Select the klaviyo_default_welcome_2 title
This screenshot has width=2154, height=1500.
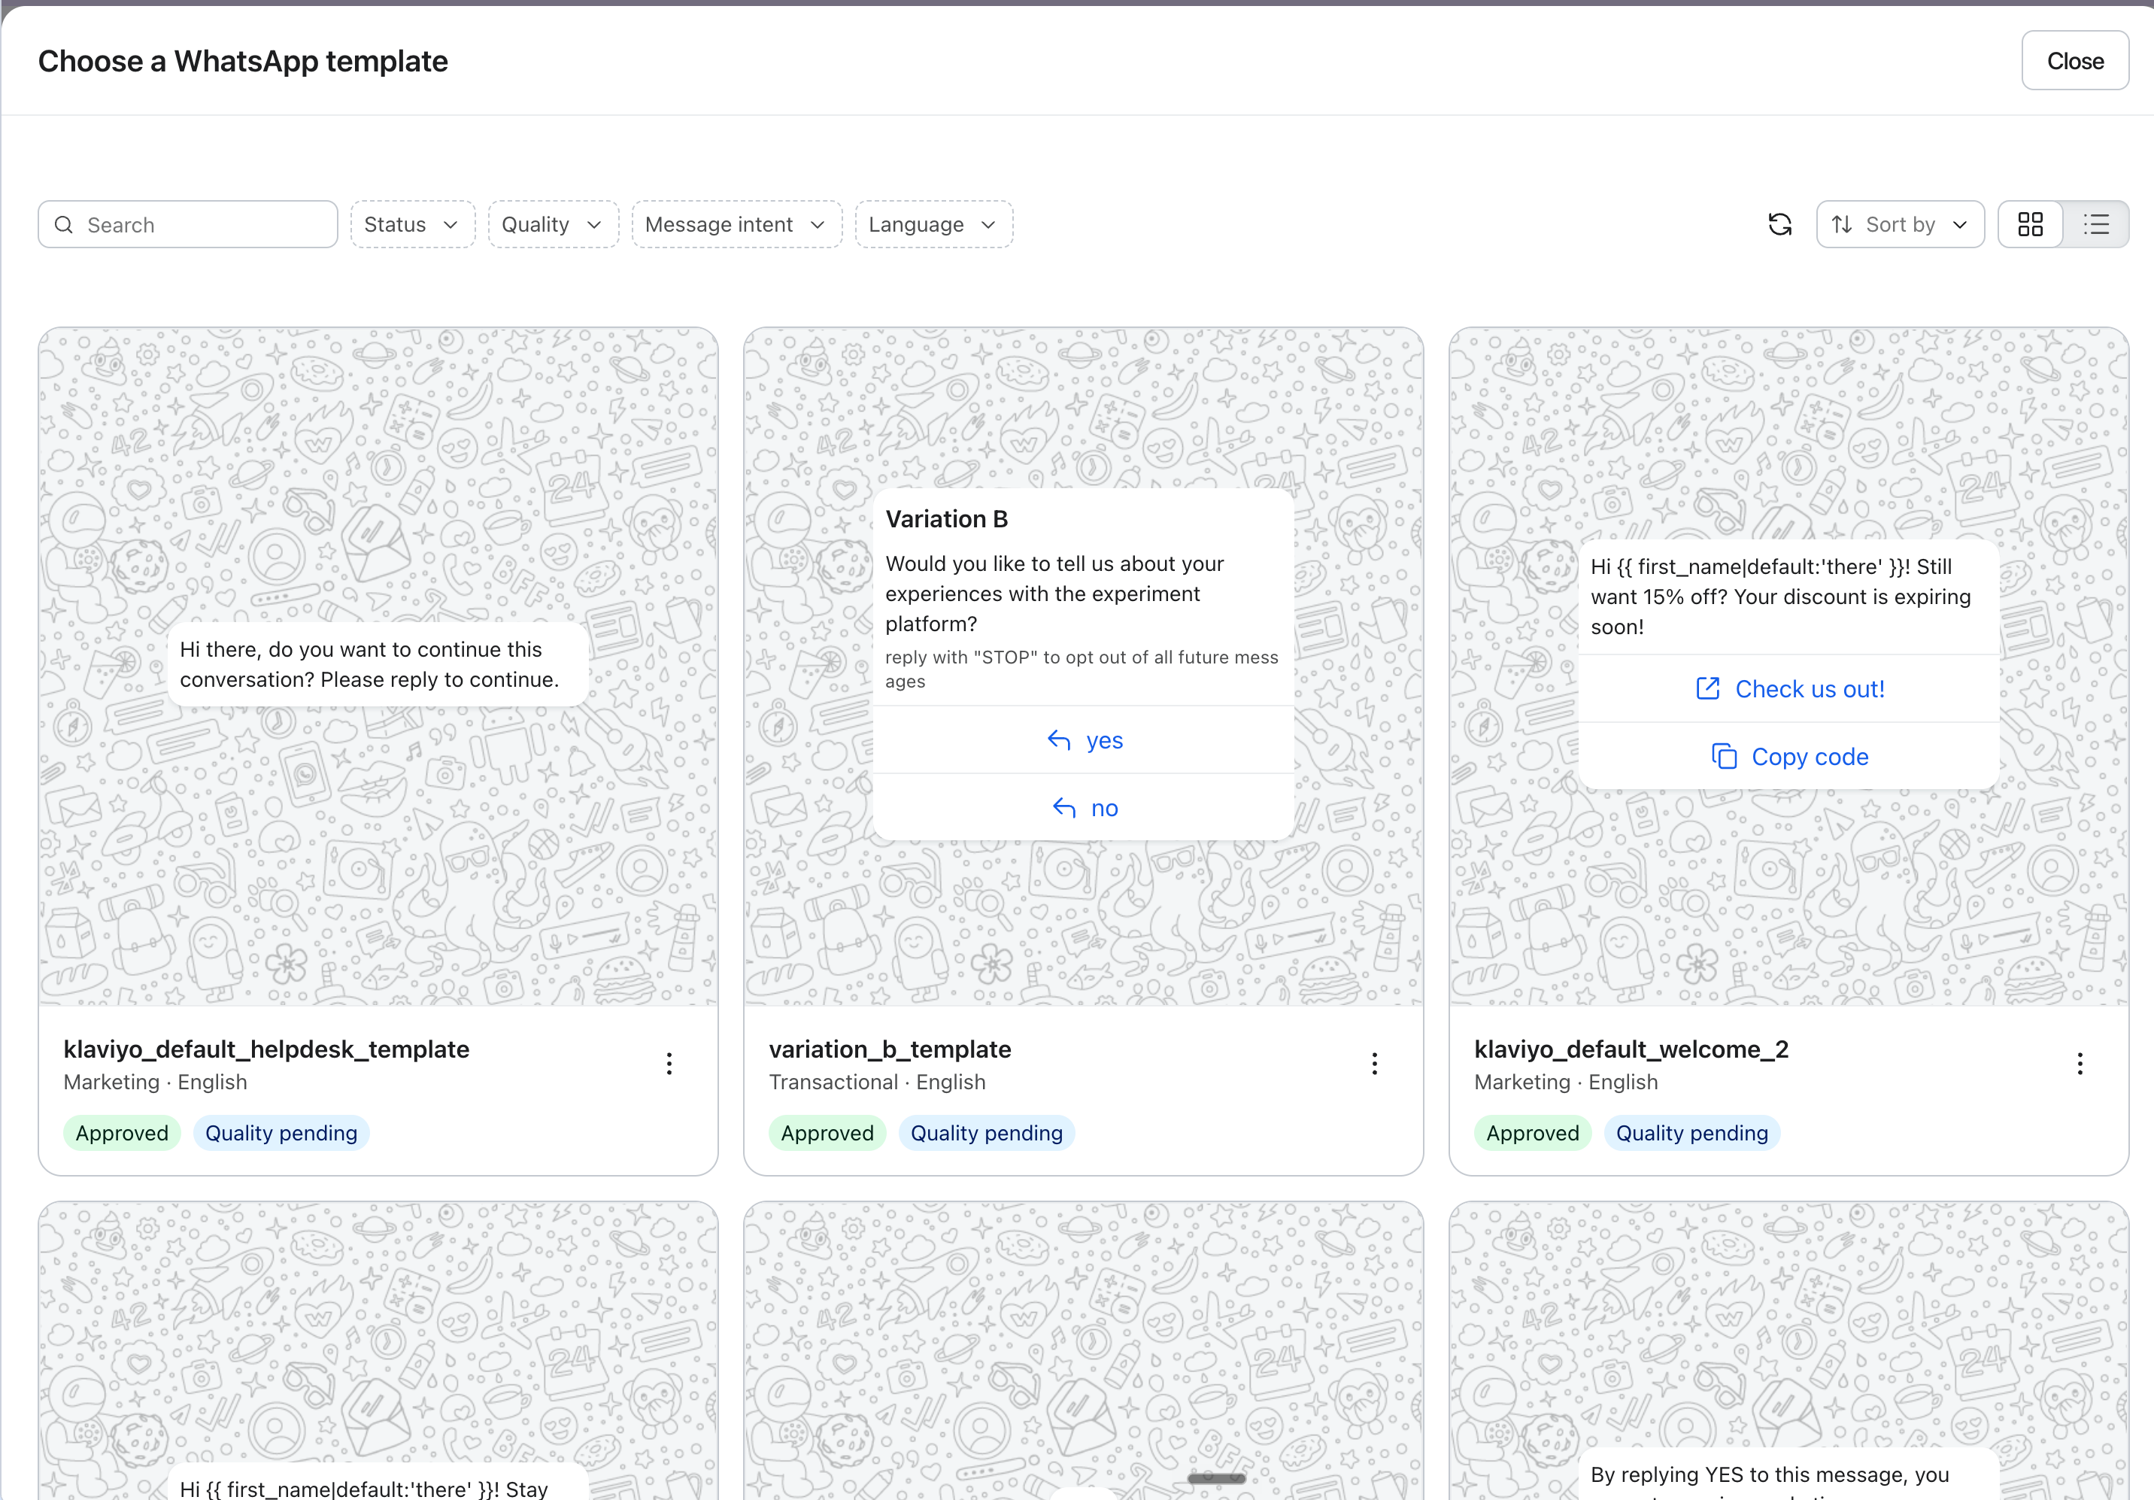pos(1631,1049)
